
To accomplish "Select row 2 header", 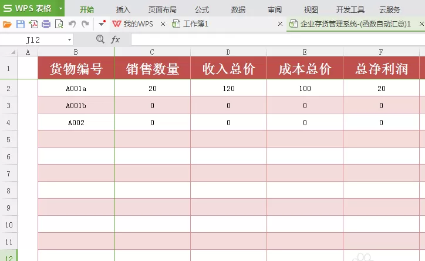I will tap(9, 88).
